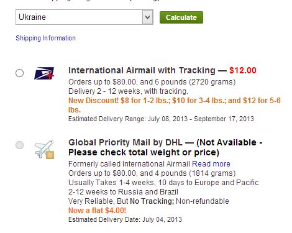
Task: Select Global Priority Mail by DHL radio button
Action: pos(20,145)
